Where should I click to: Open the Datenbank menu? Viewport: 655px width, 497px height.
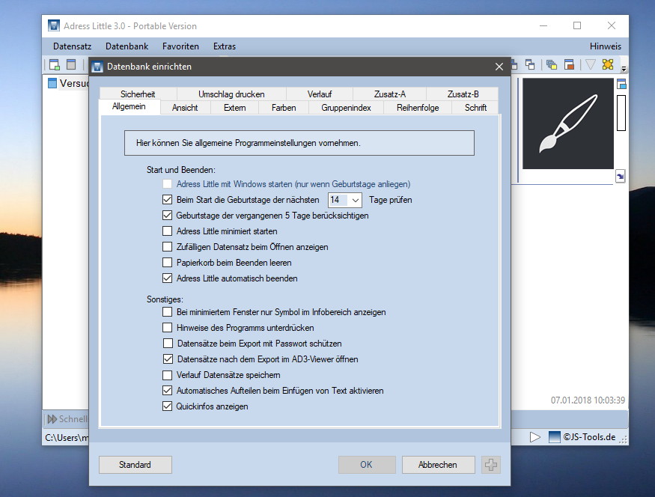pyautogui.click(x=127, y=46)
